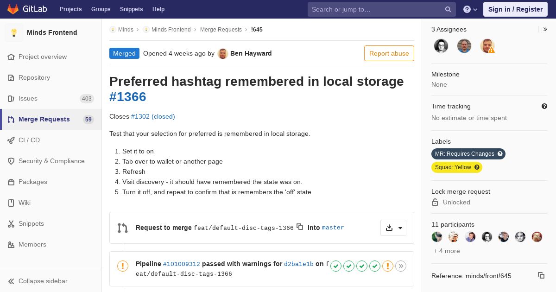Click the GitLab fox logo
This screenshot has width=556, height=292.
[13, 9]
